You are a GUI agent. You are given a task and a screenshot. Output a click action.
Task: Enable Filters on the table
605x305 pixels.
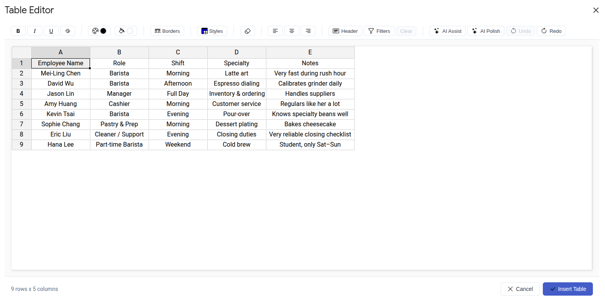(x=379, y=31)
